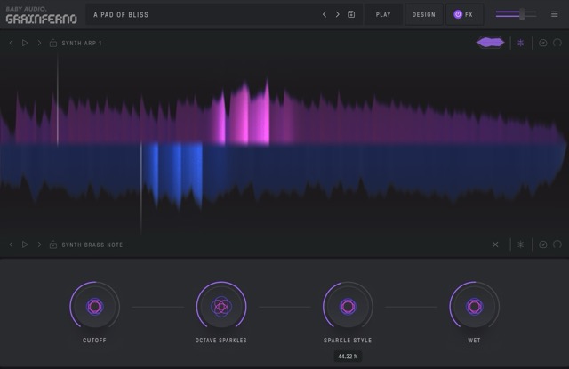The image size is (569, 369).
Task: Click the save preset icon
Action: pos(351,14)
